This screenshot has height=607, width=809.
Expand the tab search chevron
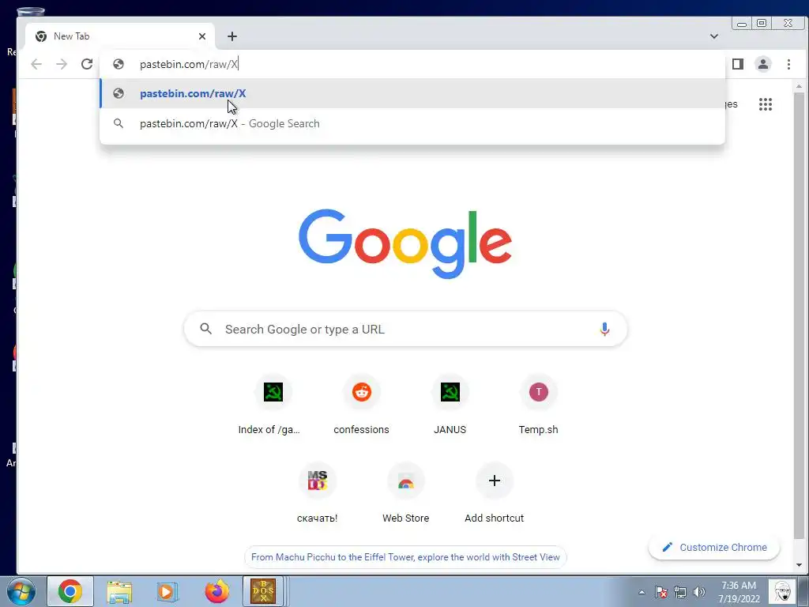point(714,36)
